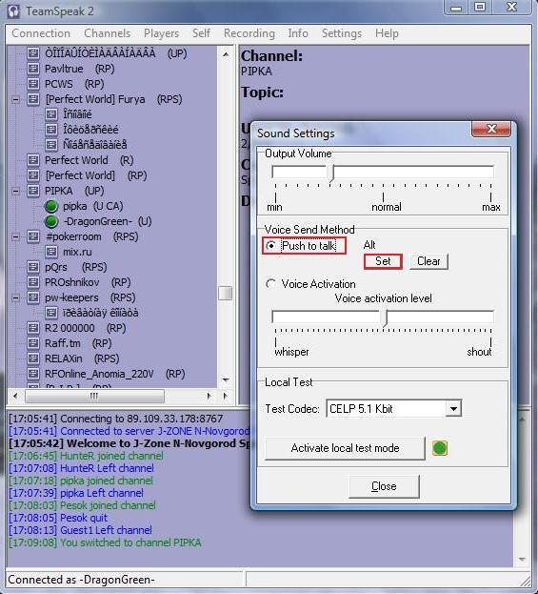Select the mix.ru subchannel row

tap(77, 252)
